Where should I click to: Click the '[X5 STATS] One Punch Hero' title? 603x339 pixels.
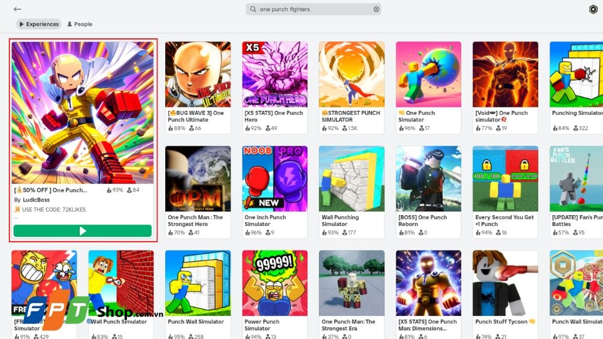coord(274,116)
